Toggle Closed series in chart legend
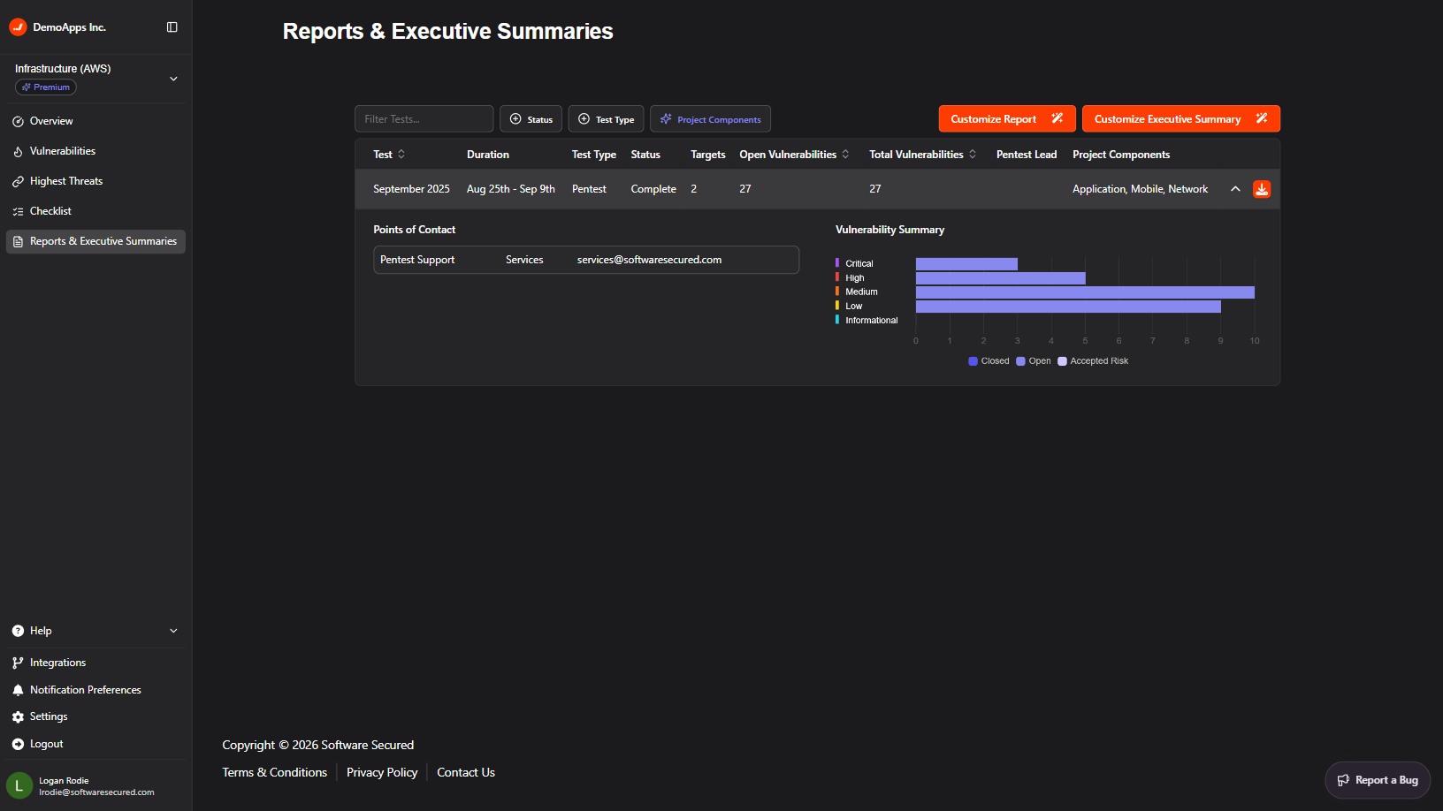 [x=989, y=361]
